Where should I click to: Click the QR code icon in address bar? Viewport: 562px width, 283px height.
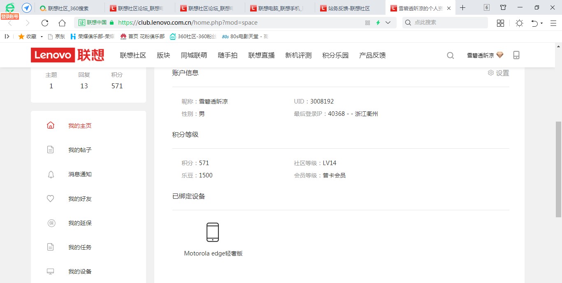pos(368,23)
